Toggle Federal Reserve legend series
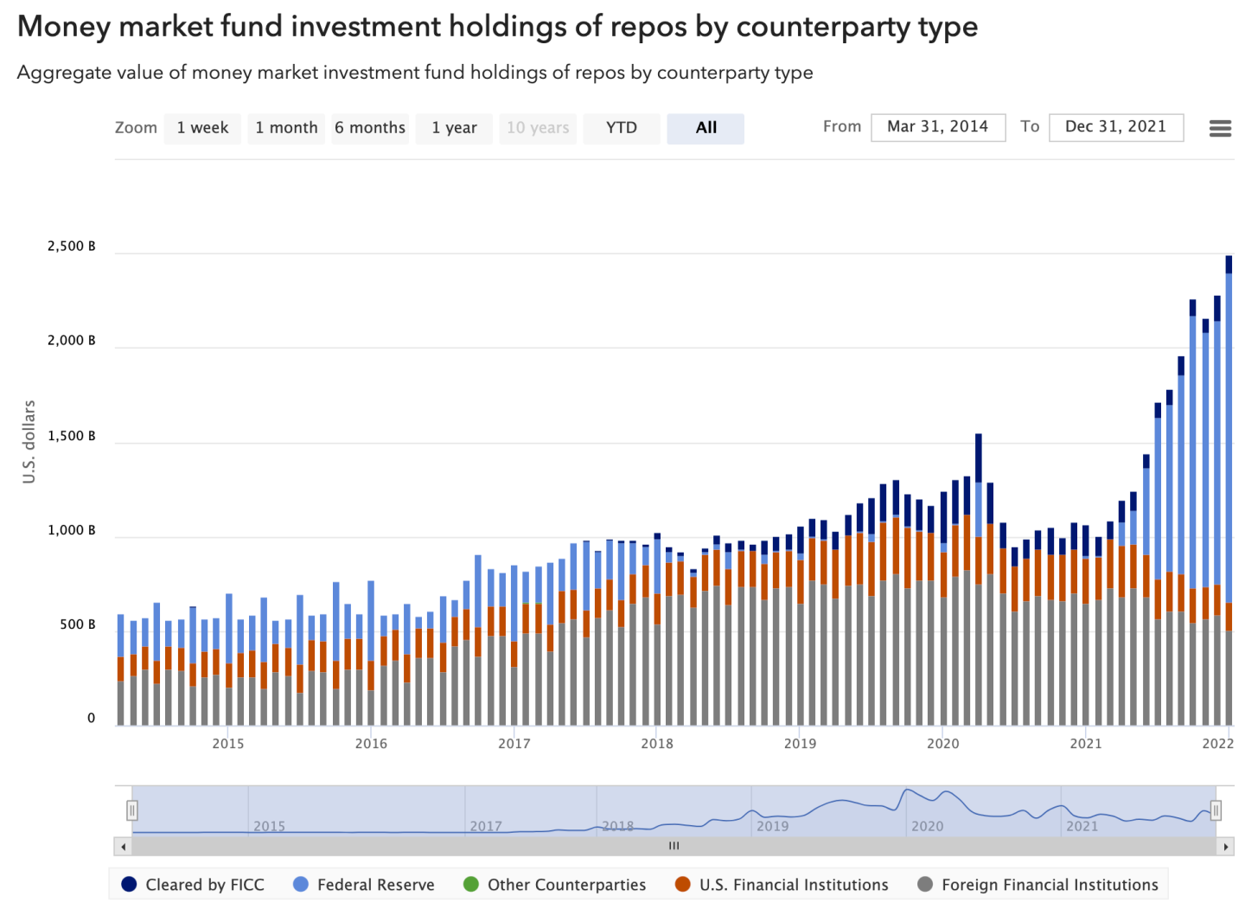The width and height of the screenshot is (1245, 909). pos(364,885)
